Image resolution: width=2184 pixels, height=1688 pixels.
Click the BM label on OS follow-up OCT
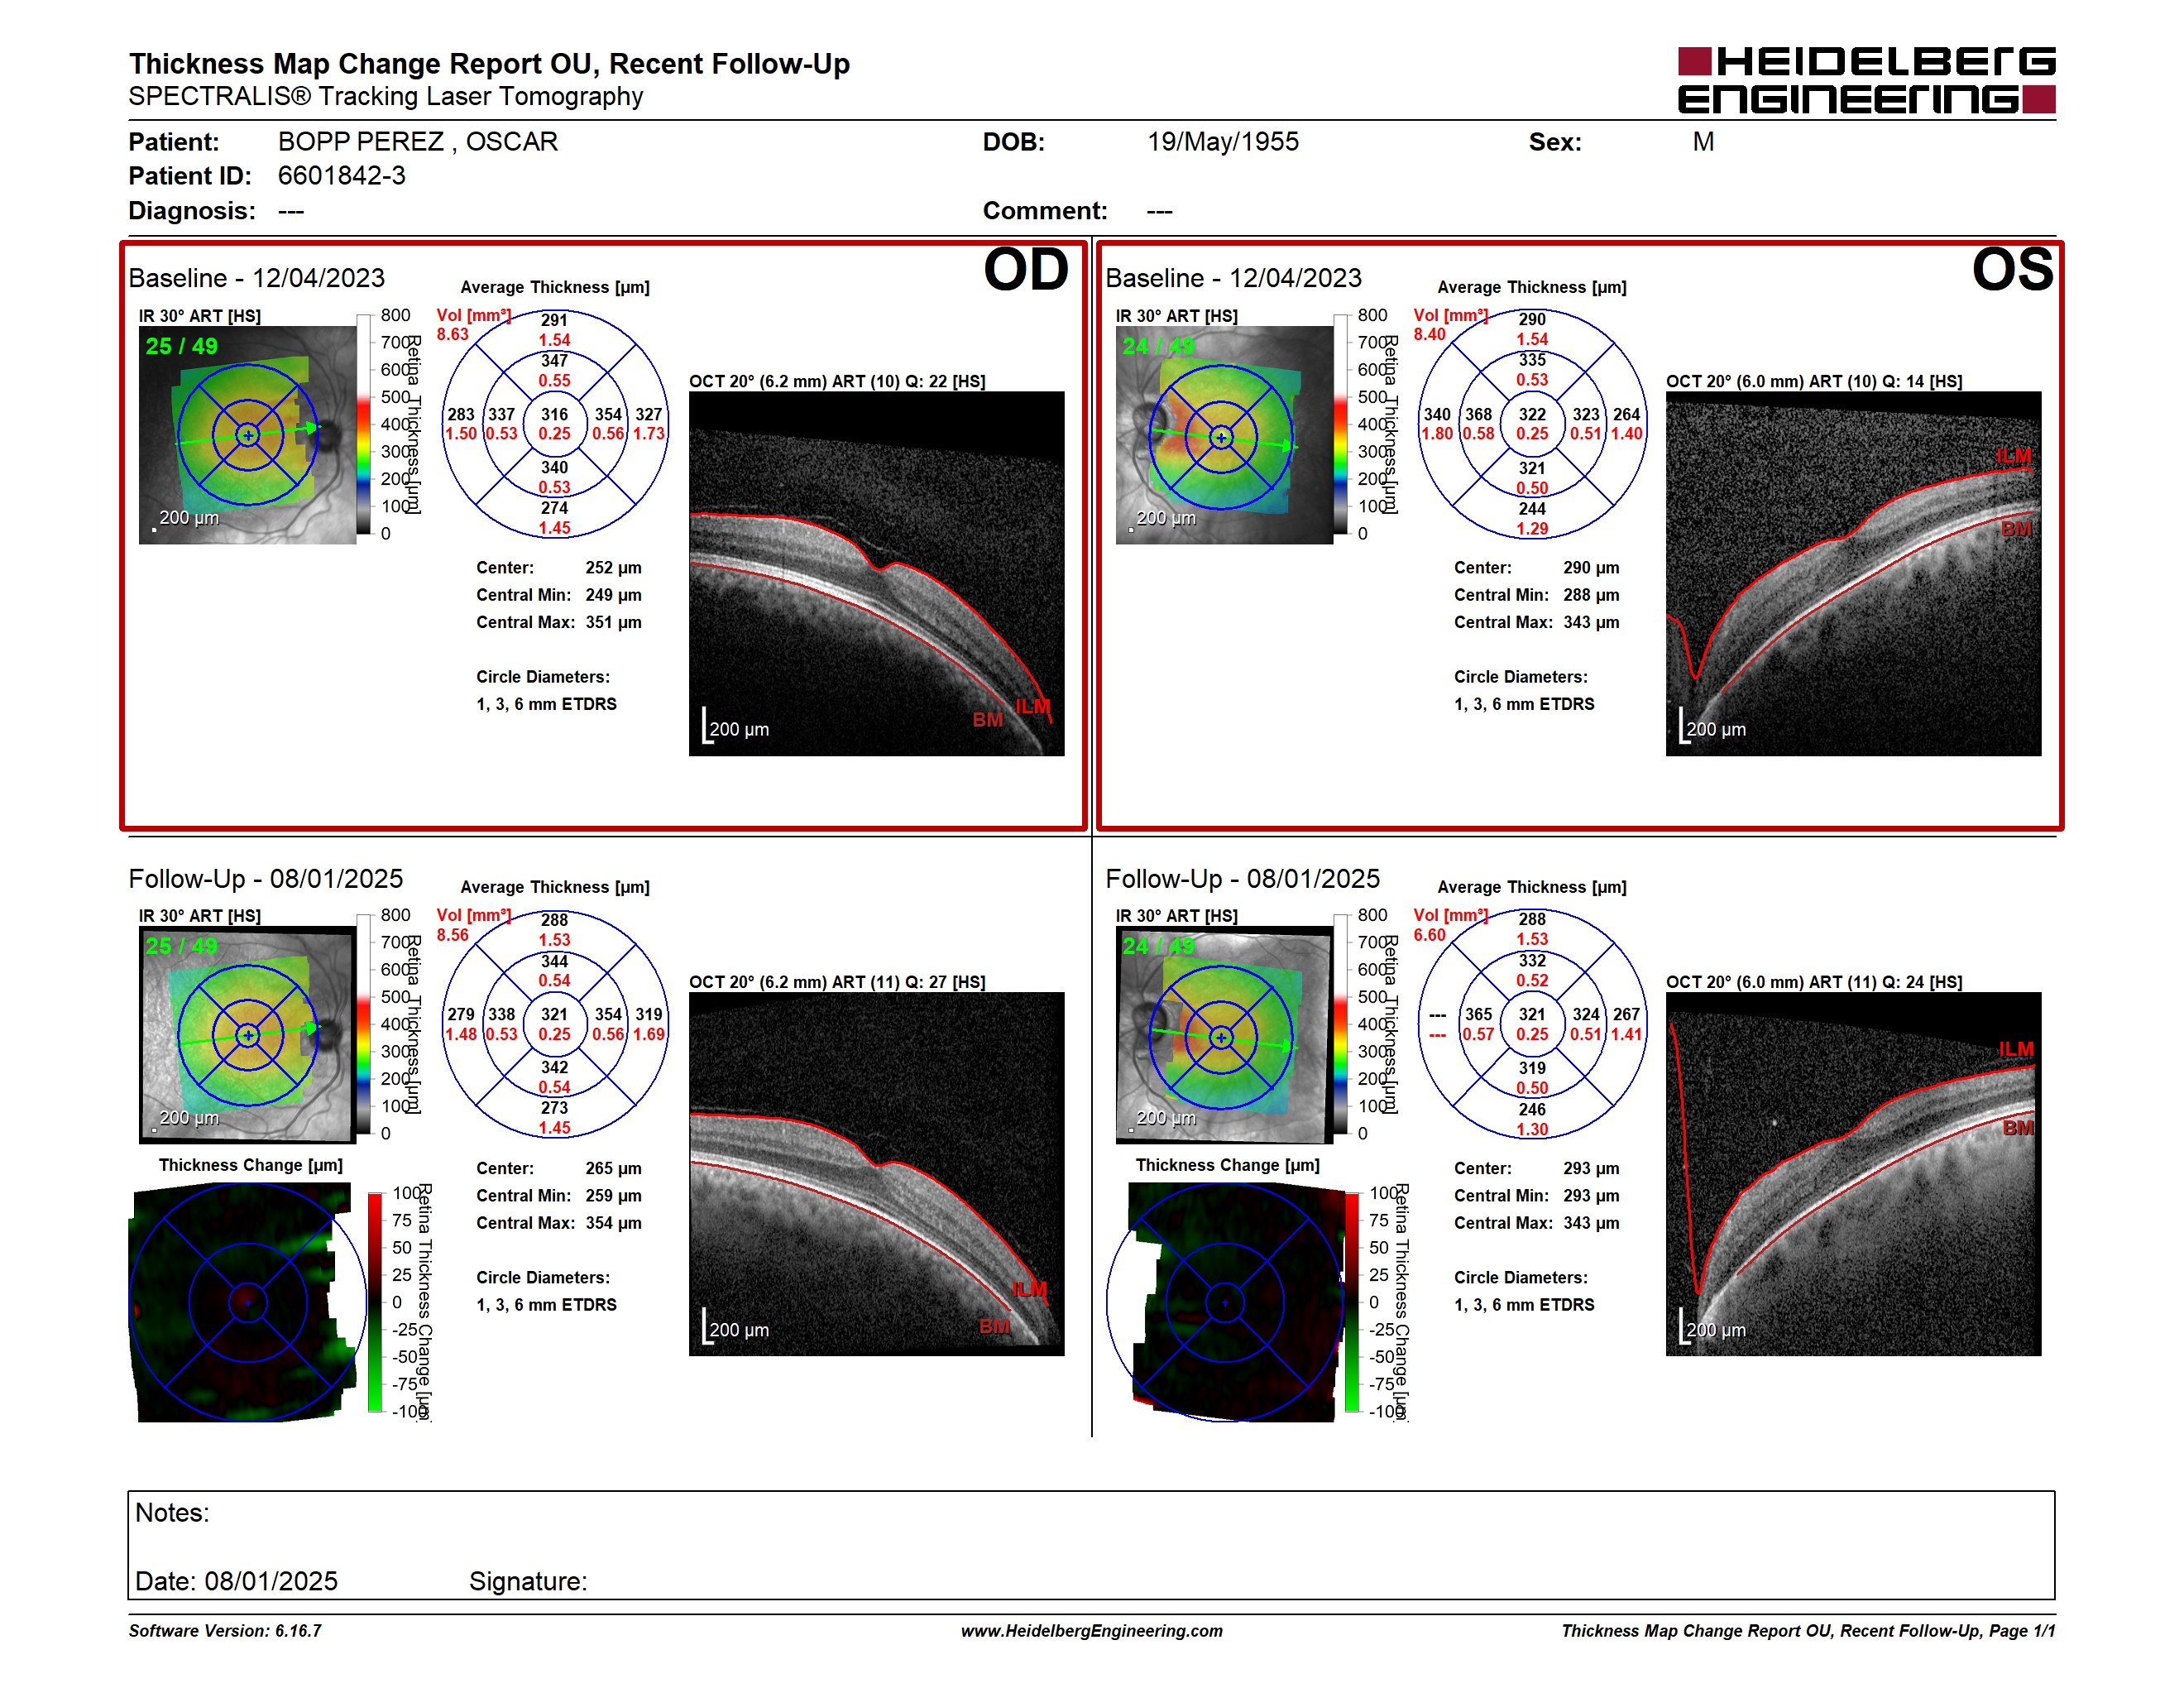tap(2018, 1128)
